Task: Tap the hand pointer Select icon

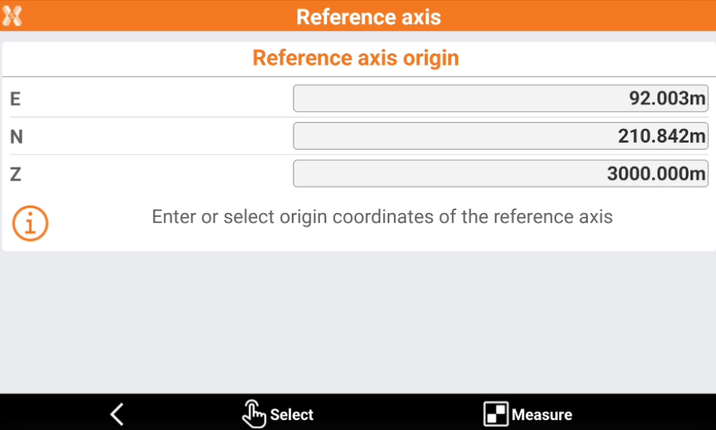Action: click(254, 415)
